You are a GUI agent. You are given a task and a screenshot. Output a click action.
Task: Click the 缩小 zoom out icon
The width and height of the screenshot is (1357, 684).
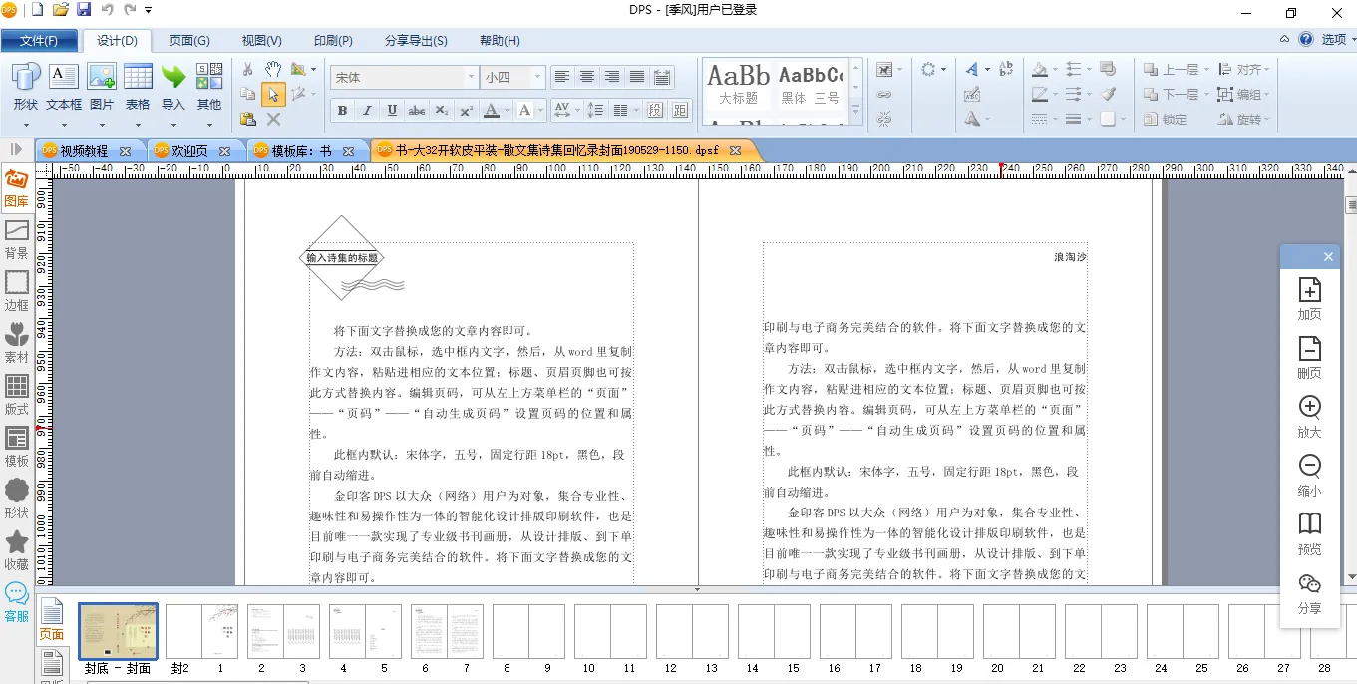(x=1309, y=476)
